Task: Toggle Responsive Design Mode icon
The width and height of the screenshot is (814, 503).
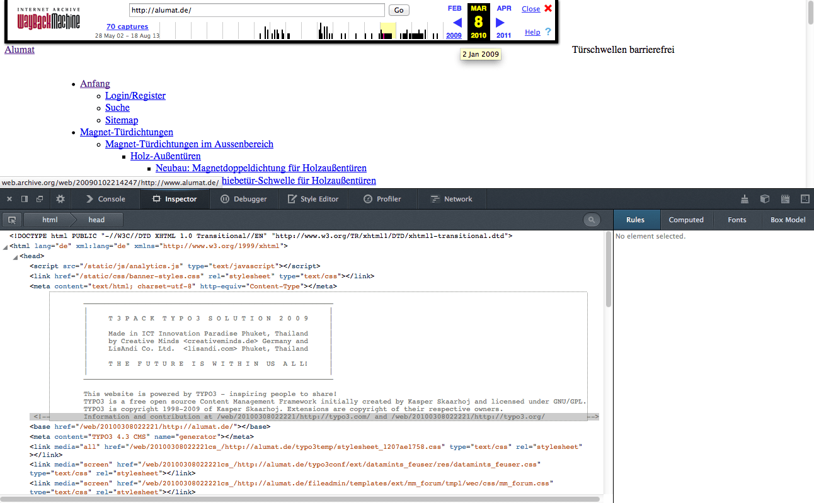Action: coord(805,199)
